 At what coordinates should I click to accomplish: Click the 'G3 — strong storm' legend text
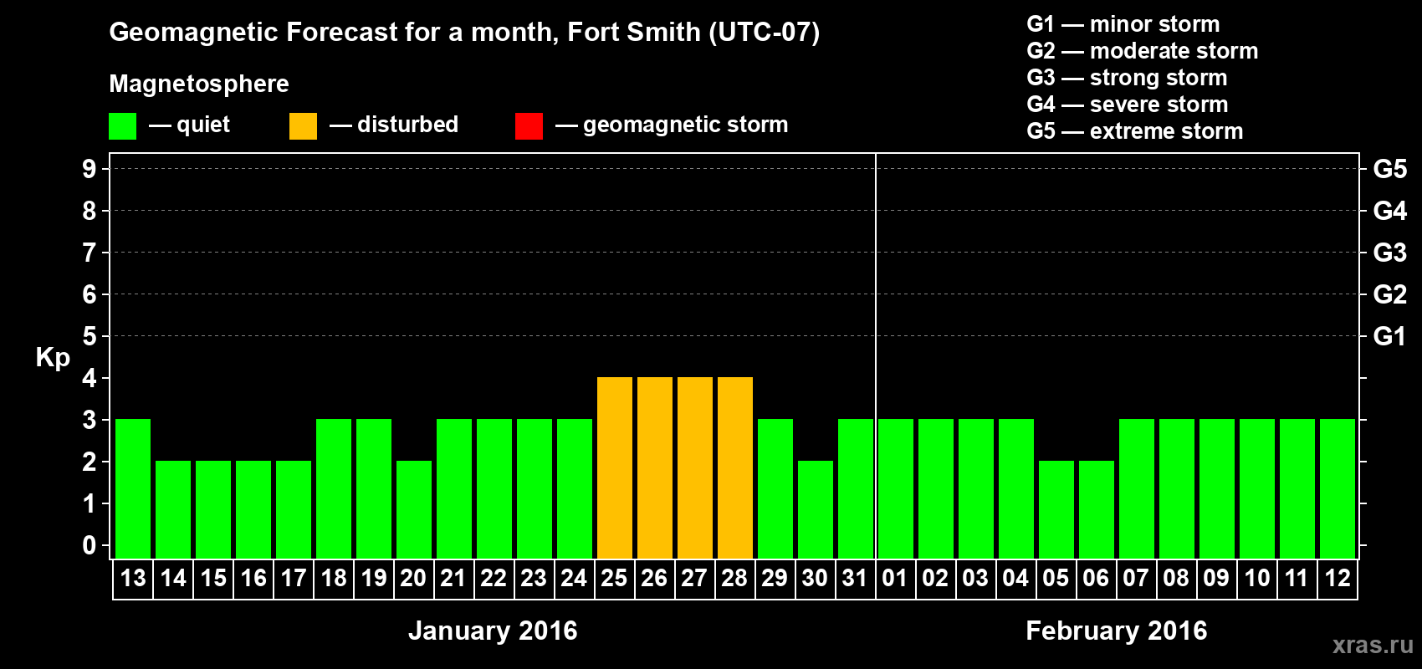[x=1127, y=78]
